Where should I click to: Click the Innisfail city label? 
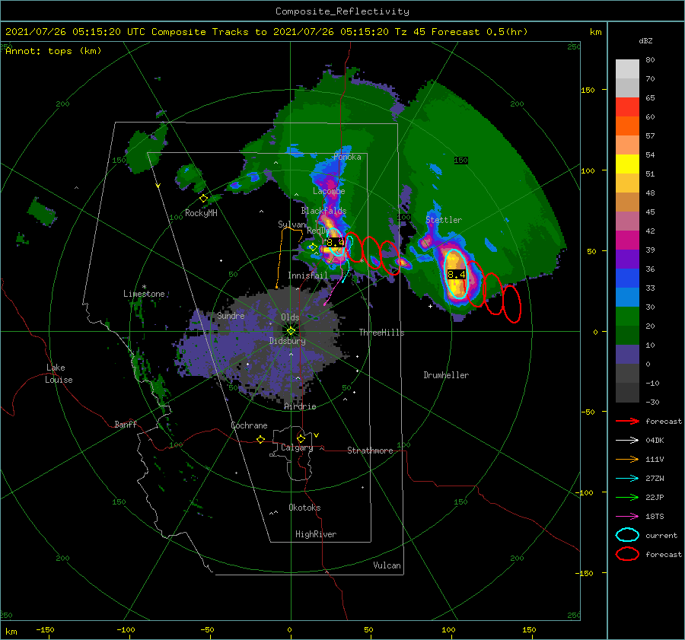click(x=307, y=275)
